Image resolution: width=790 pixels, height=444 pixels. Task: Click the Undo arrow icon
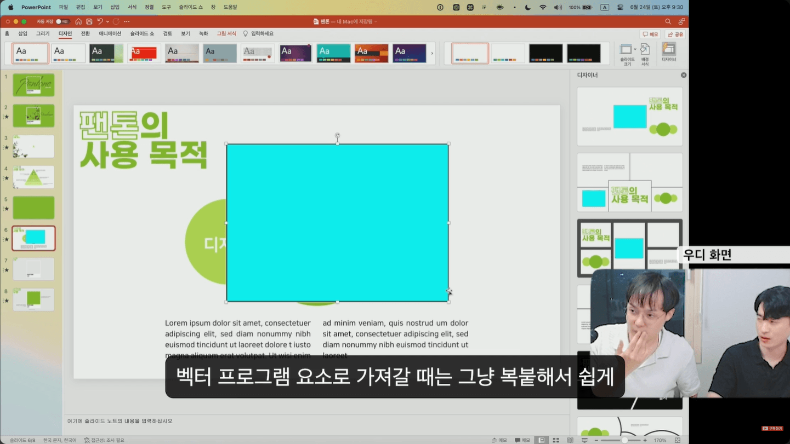tap(100, 21)
